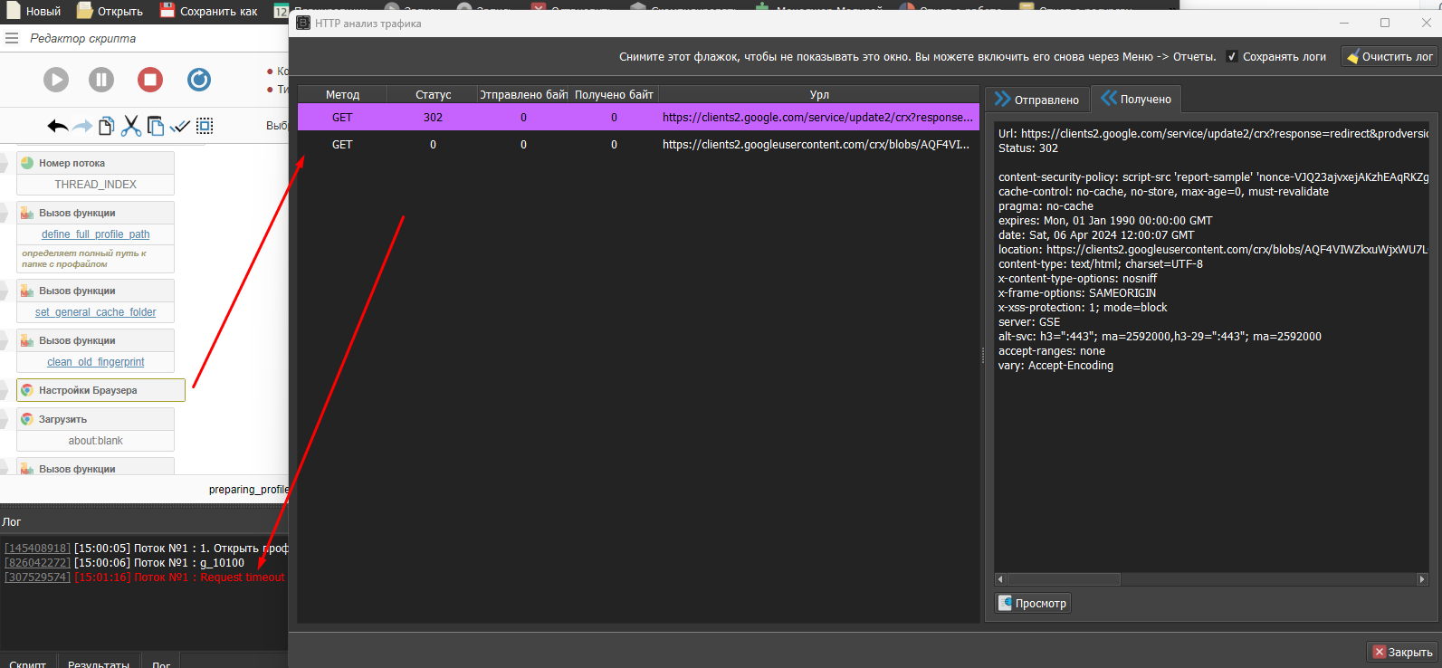Image resolution: width=1442 pixels, height=668 pixels.
Task: Stop the script using the red stop icon
Action: pos(150,80)
